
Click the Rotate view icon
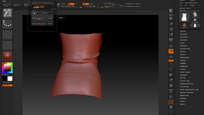click(x=171, y=86)
